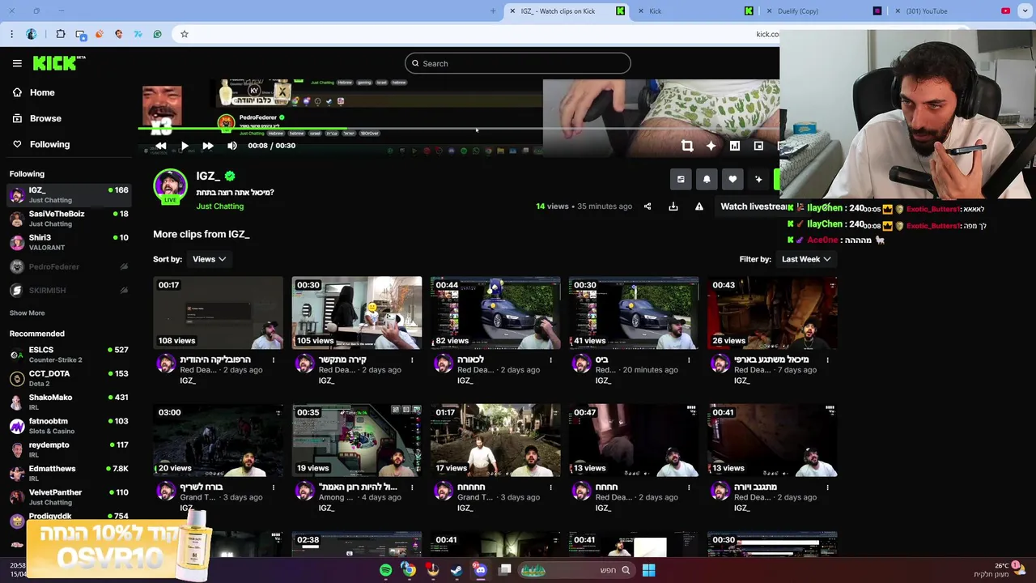Select PedroFederer offline channel
1036x583 pixels.
pos(68,266)
